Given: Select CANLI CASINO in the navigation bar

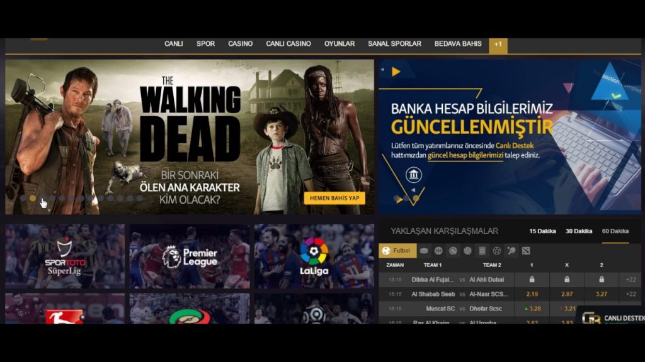Looking at the screenshot, I should coord(288,43).
